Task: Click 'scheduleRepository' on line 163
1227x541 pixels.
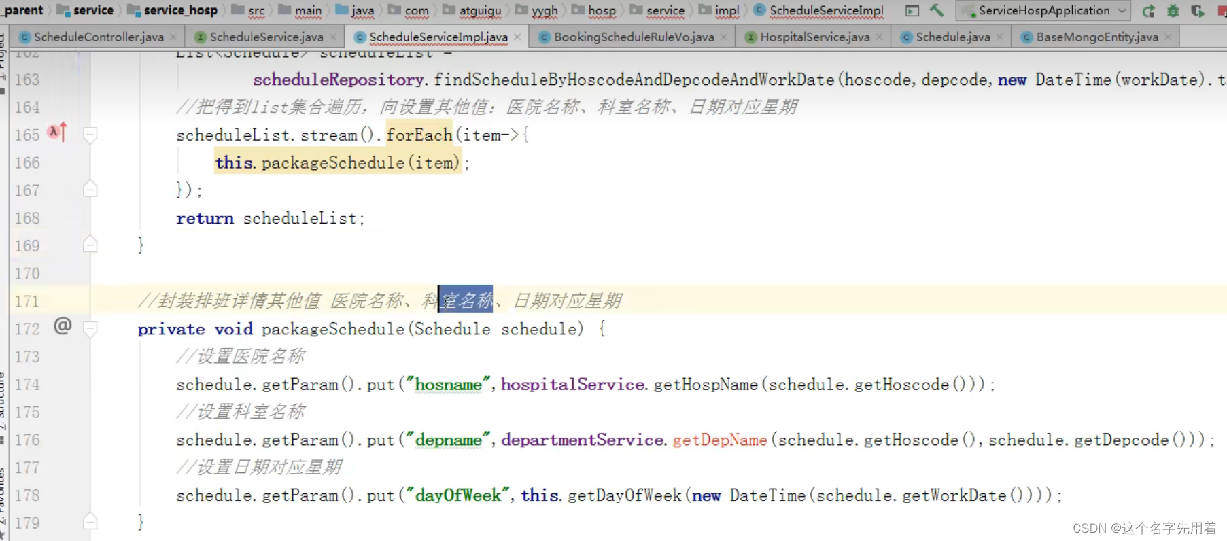Action: pos(339,80)
